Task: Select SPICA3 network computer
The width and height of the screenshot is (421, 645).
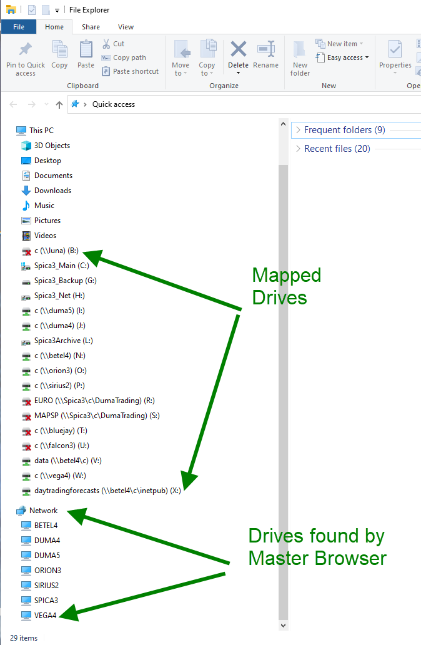Action: coord(40,601)
